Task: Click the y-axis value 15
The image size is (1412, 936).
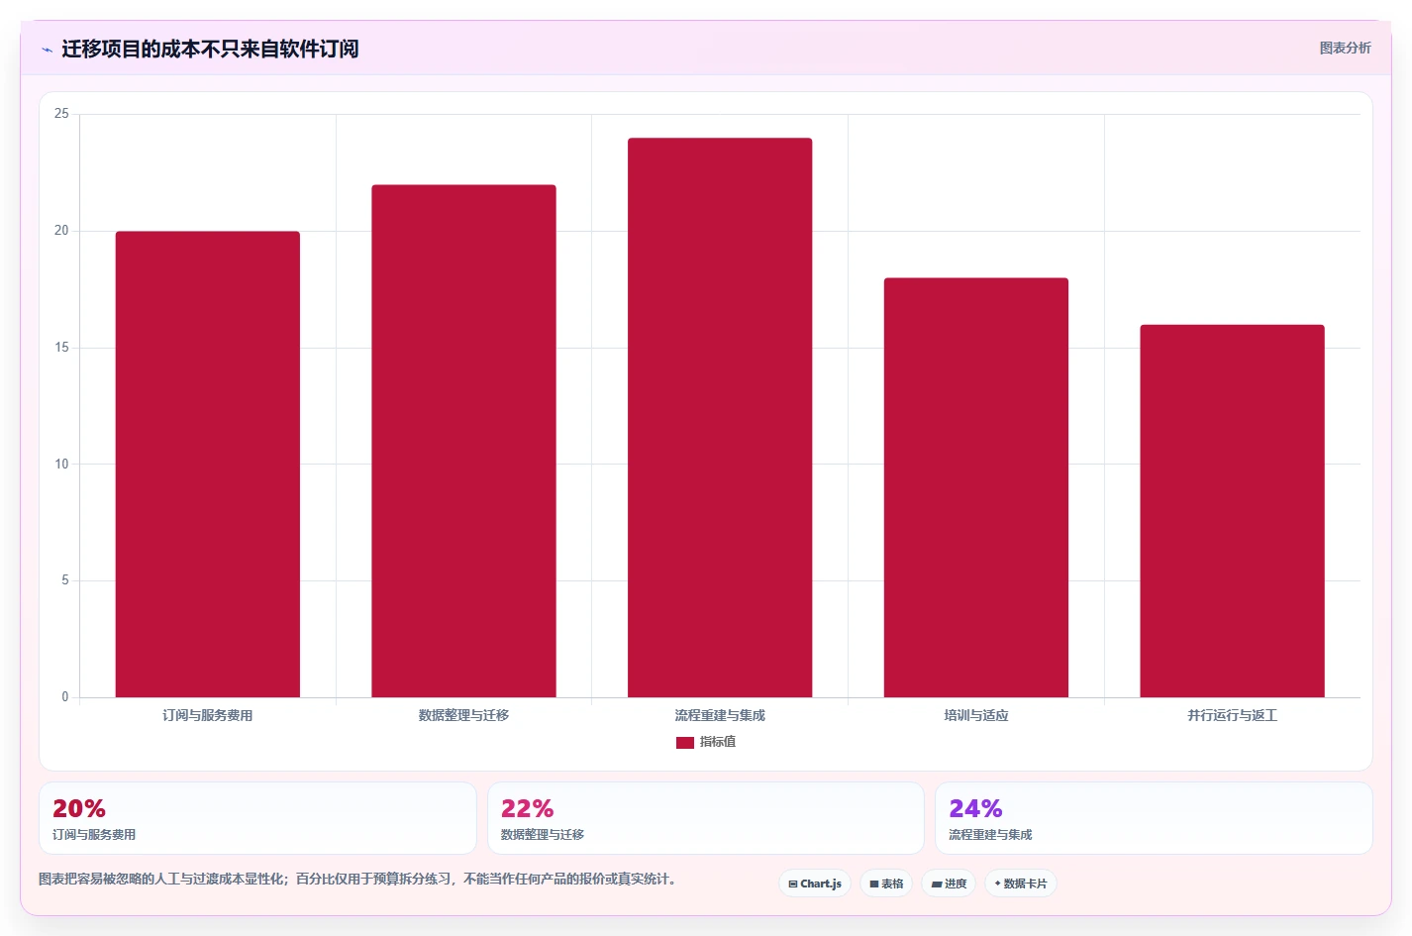Action: pos(61,348)
